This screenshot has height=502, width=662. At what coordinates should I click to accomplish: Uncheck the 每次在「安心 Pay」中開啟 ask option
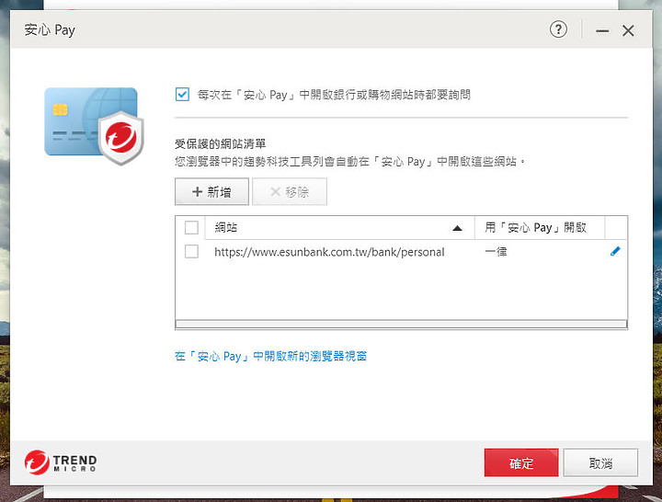point(182,94)
